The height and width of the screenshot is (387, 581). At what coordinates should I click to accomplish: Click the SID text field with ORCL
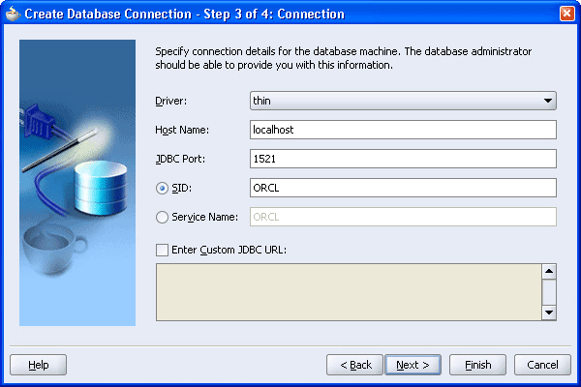pos(403,188)
